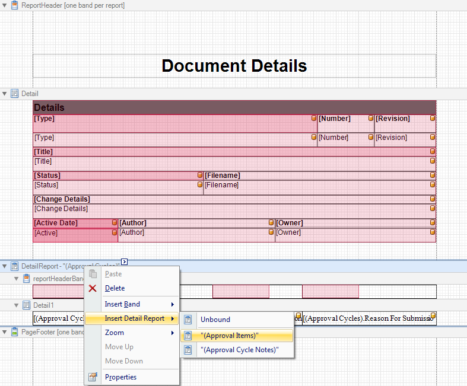
Task: Select the [Active] data field cell
Action: (x=75, y=235)
